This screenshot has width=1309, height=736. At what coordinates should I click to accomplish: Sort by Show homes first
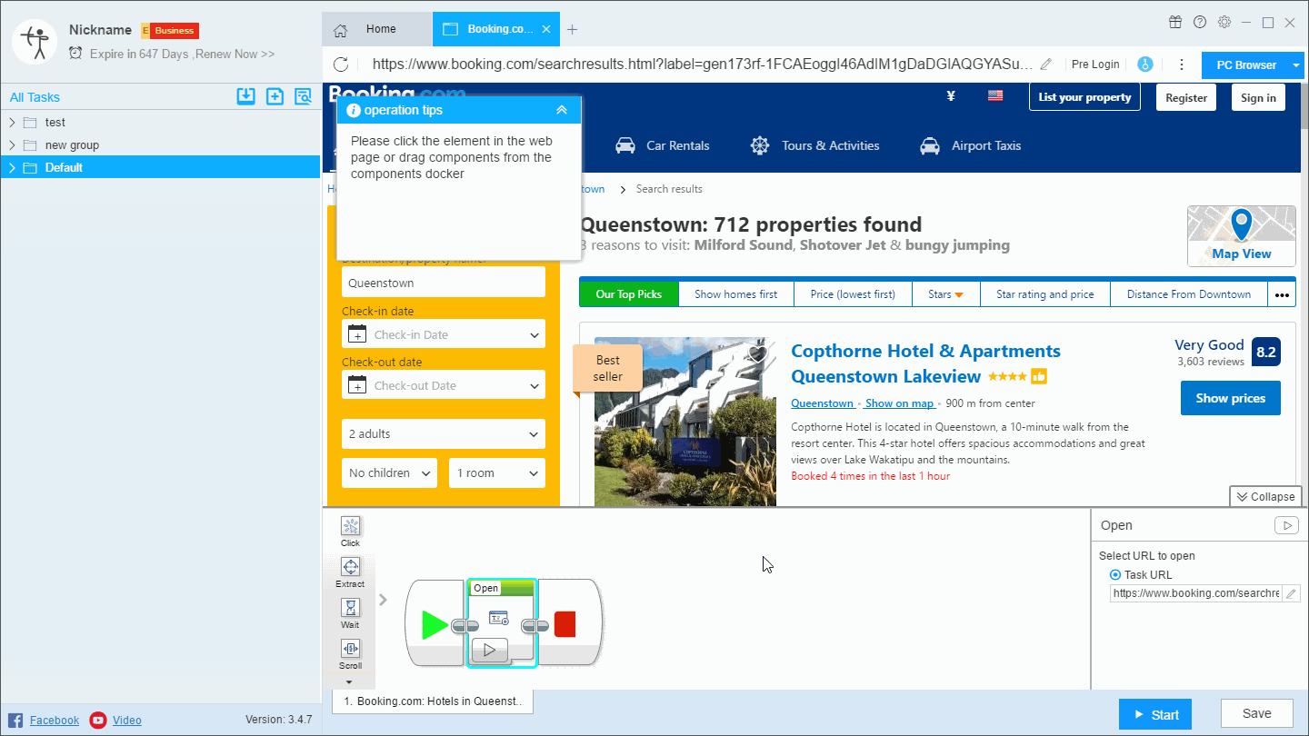coord(736,294)
